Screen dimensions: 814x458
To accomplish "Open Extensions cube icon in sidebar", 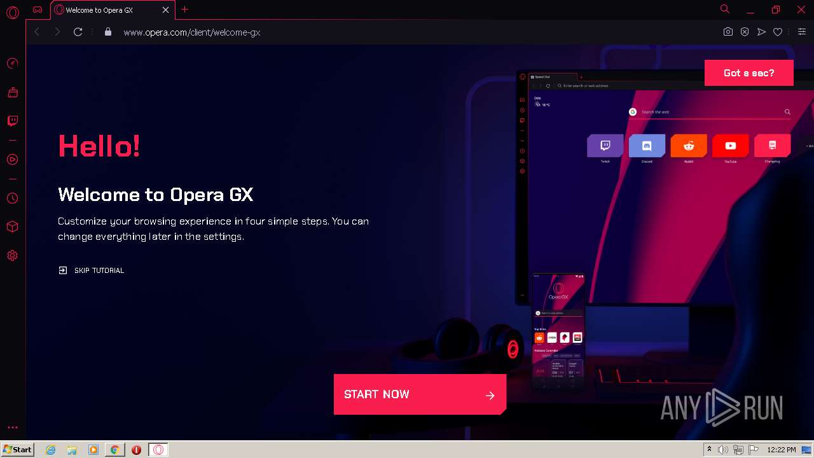I will [x=12, y=227].
